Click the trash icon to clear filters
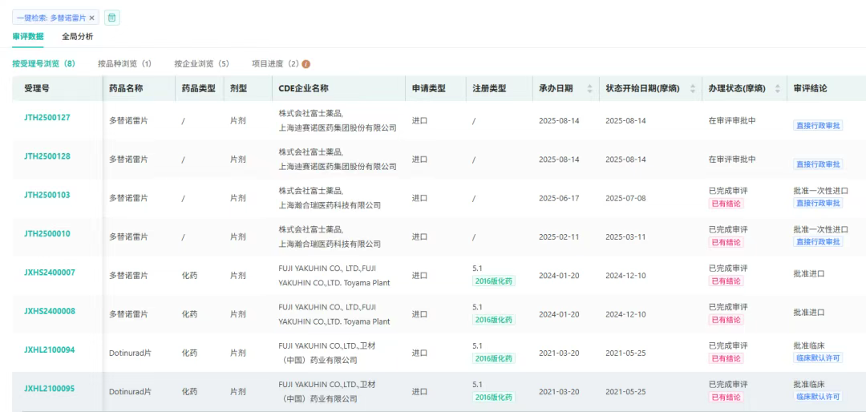Screen dimensions: 866x412 coord(112,18)
